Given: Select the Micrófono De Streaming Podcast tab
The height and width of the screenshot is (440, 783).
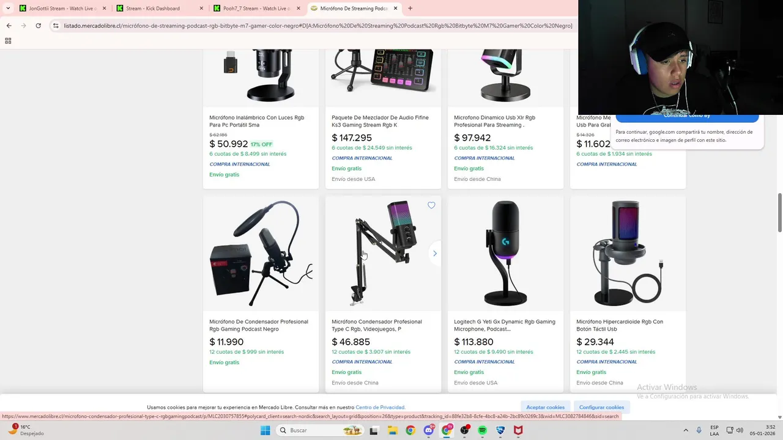Looking at the screenshot, I should (353, 9).
